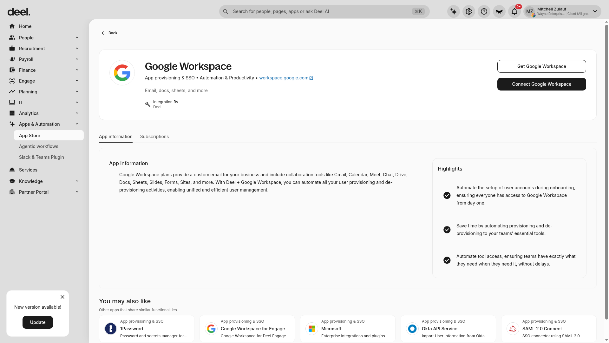Image resolution: width=609 pixels, height=343 pixels.
Task: Click the Update button
Action: click(x=38, y=322)
